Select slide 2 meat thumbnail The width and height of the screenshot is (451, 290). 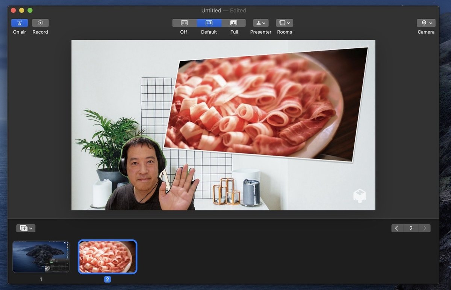[107, 257]
